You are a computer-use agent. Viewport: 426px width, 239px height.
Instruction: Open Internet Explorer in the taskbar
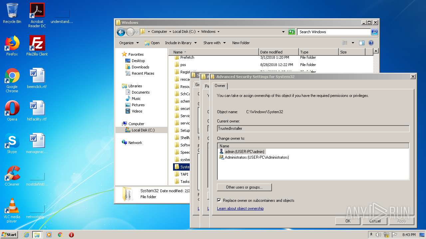click(26, 235)
